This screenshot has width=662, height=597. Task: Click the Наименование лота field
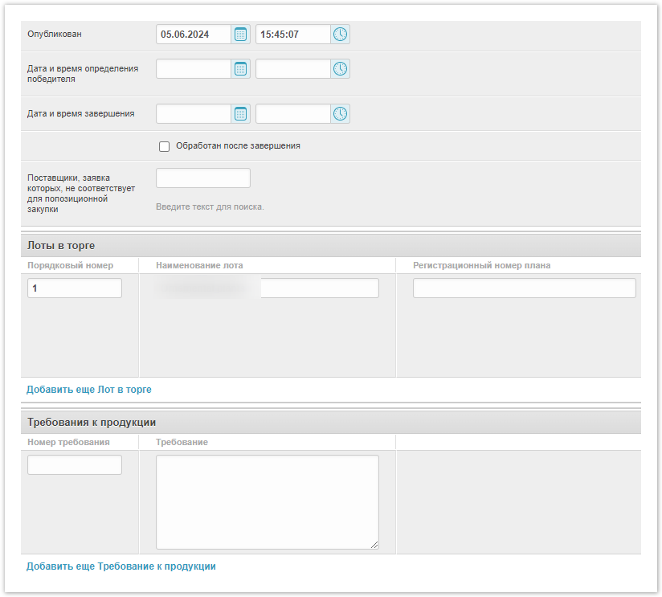pyautogui.click(x=319, y=288)
